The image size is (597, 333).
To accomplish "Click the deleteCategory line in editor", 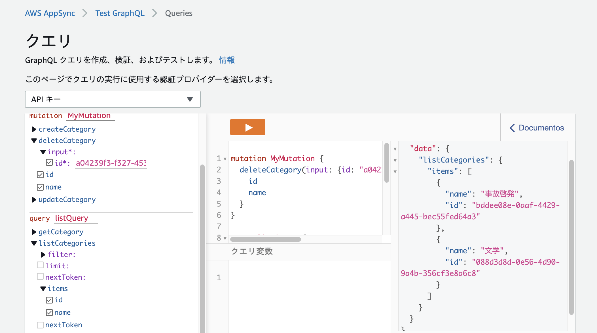I will pos(311,170).
